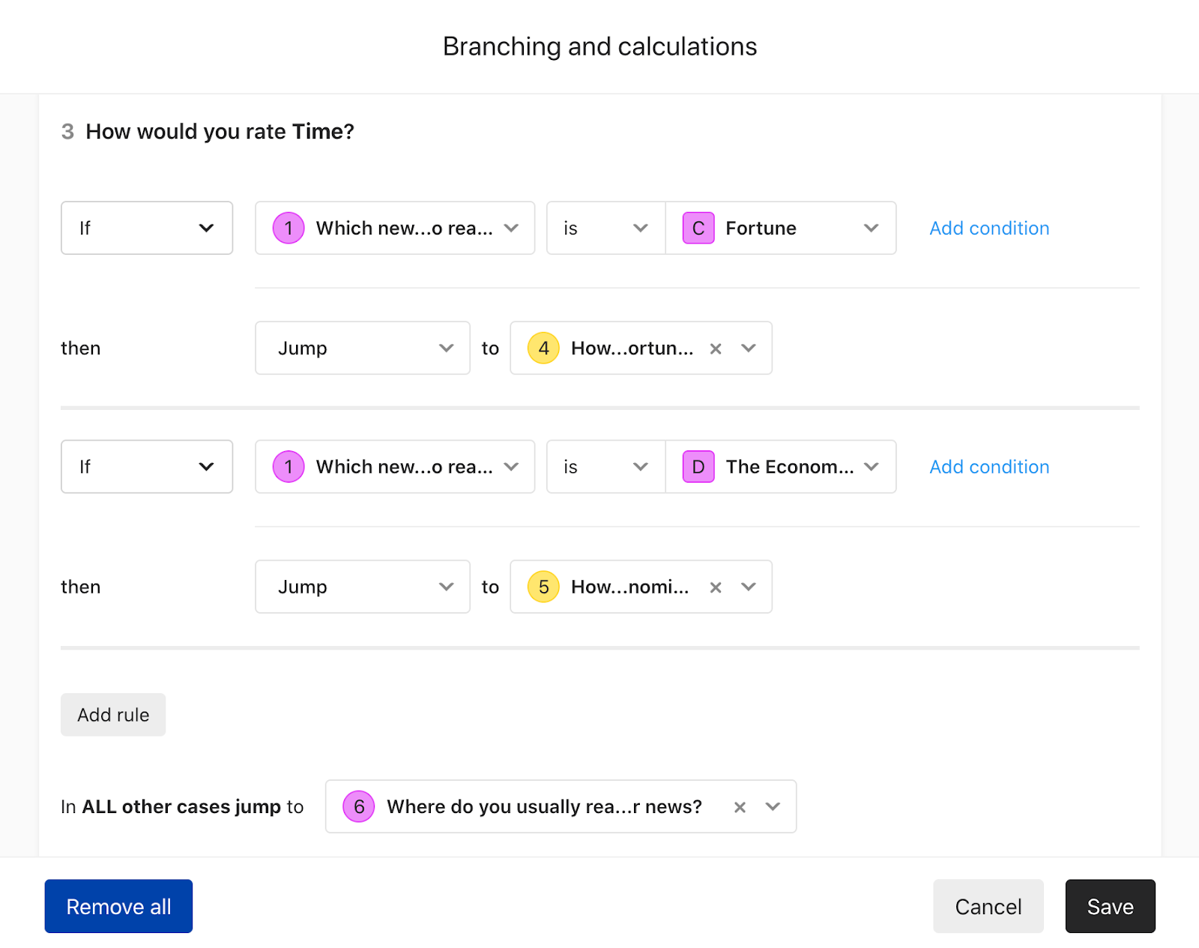Click the purple D badge beside The Econom...

pyautogui.click(x=698, y=467)
